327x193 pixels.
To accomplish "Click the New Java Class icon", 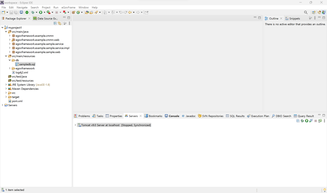I will point(78,12).
